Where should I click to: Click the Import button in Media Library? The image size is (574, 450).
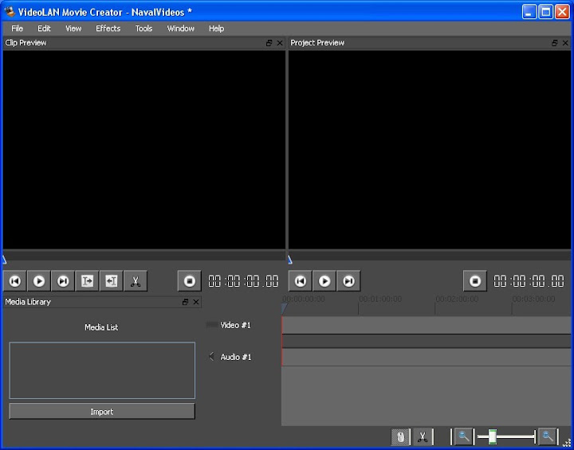(x=102, y=412)
